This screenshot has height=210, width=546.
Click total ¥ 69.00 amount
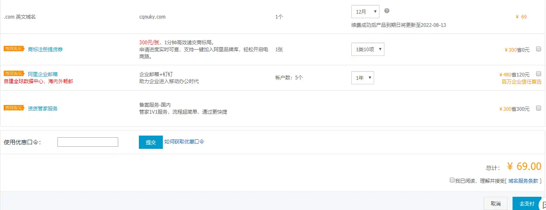[x=524, y=167]
